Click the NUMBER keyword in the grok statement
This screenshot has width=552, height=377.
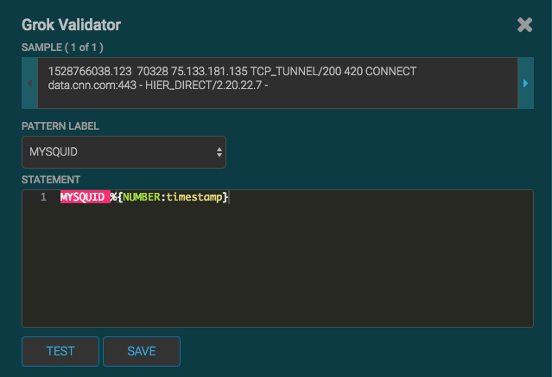tap(142, 197)
